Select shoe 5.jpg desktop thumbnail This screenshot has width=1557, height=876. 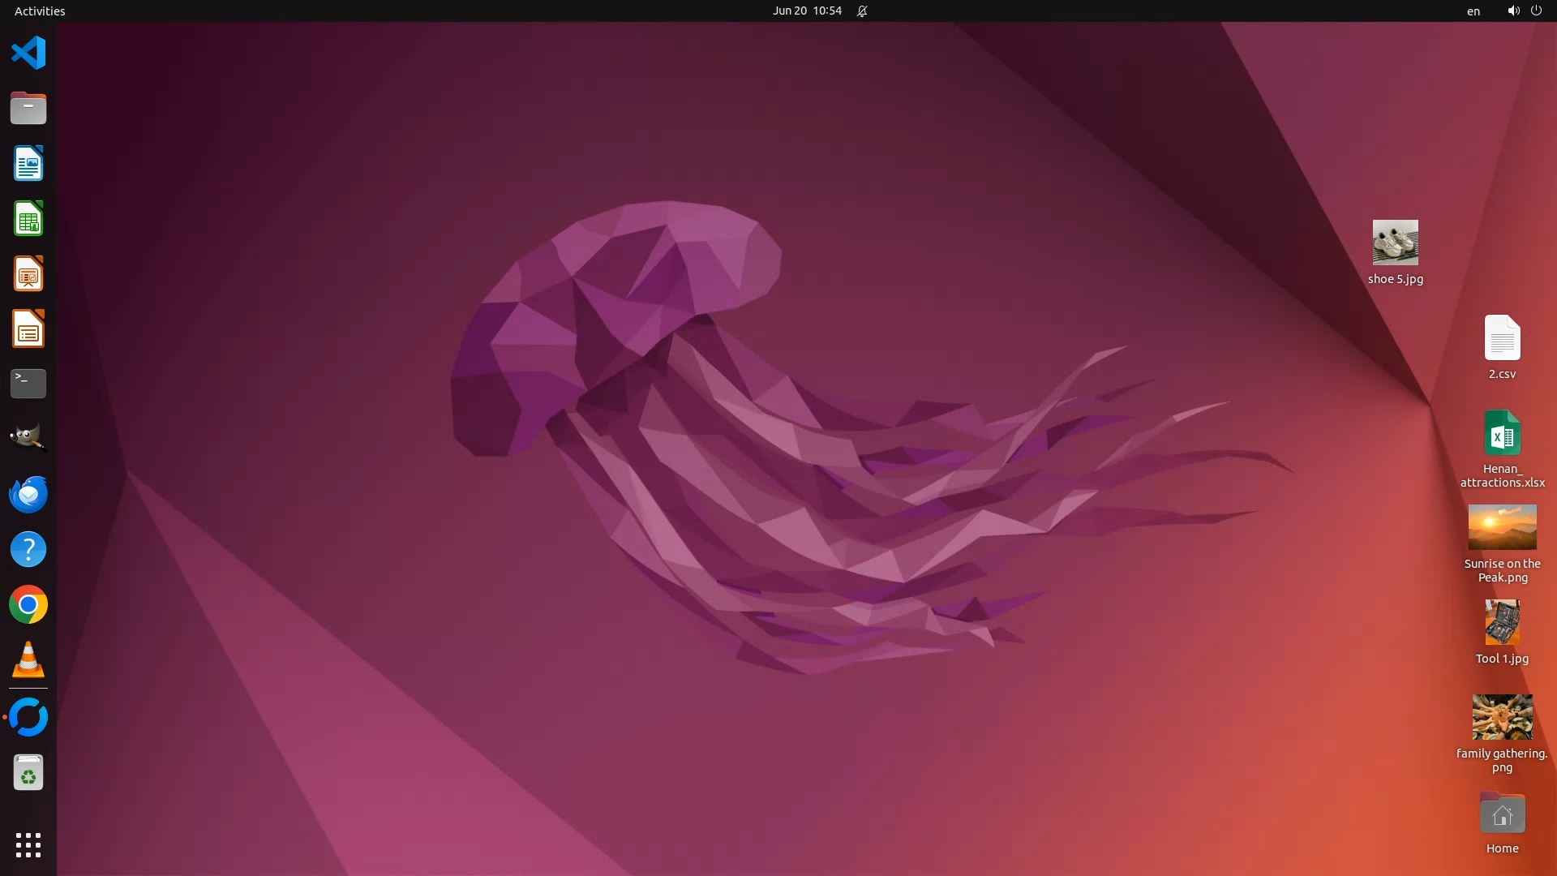(x=1395, y=243)
